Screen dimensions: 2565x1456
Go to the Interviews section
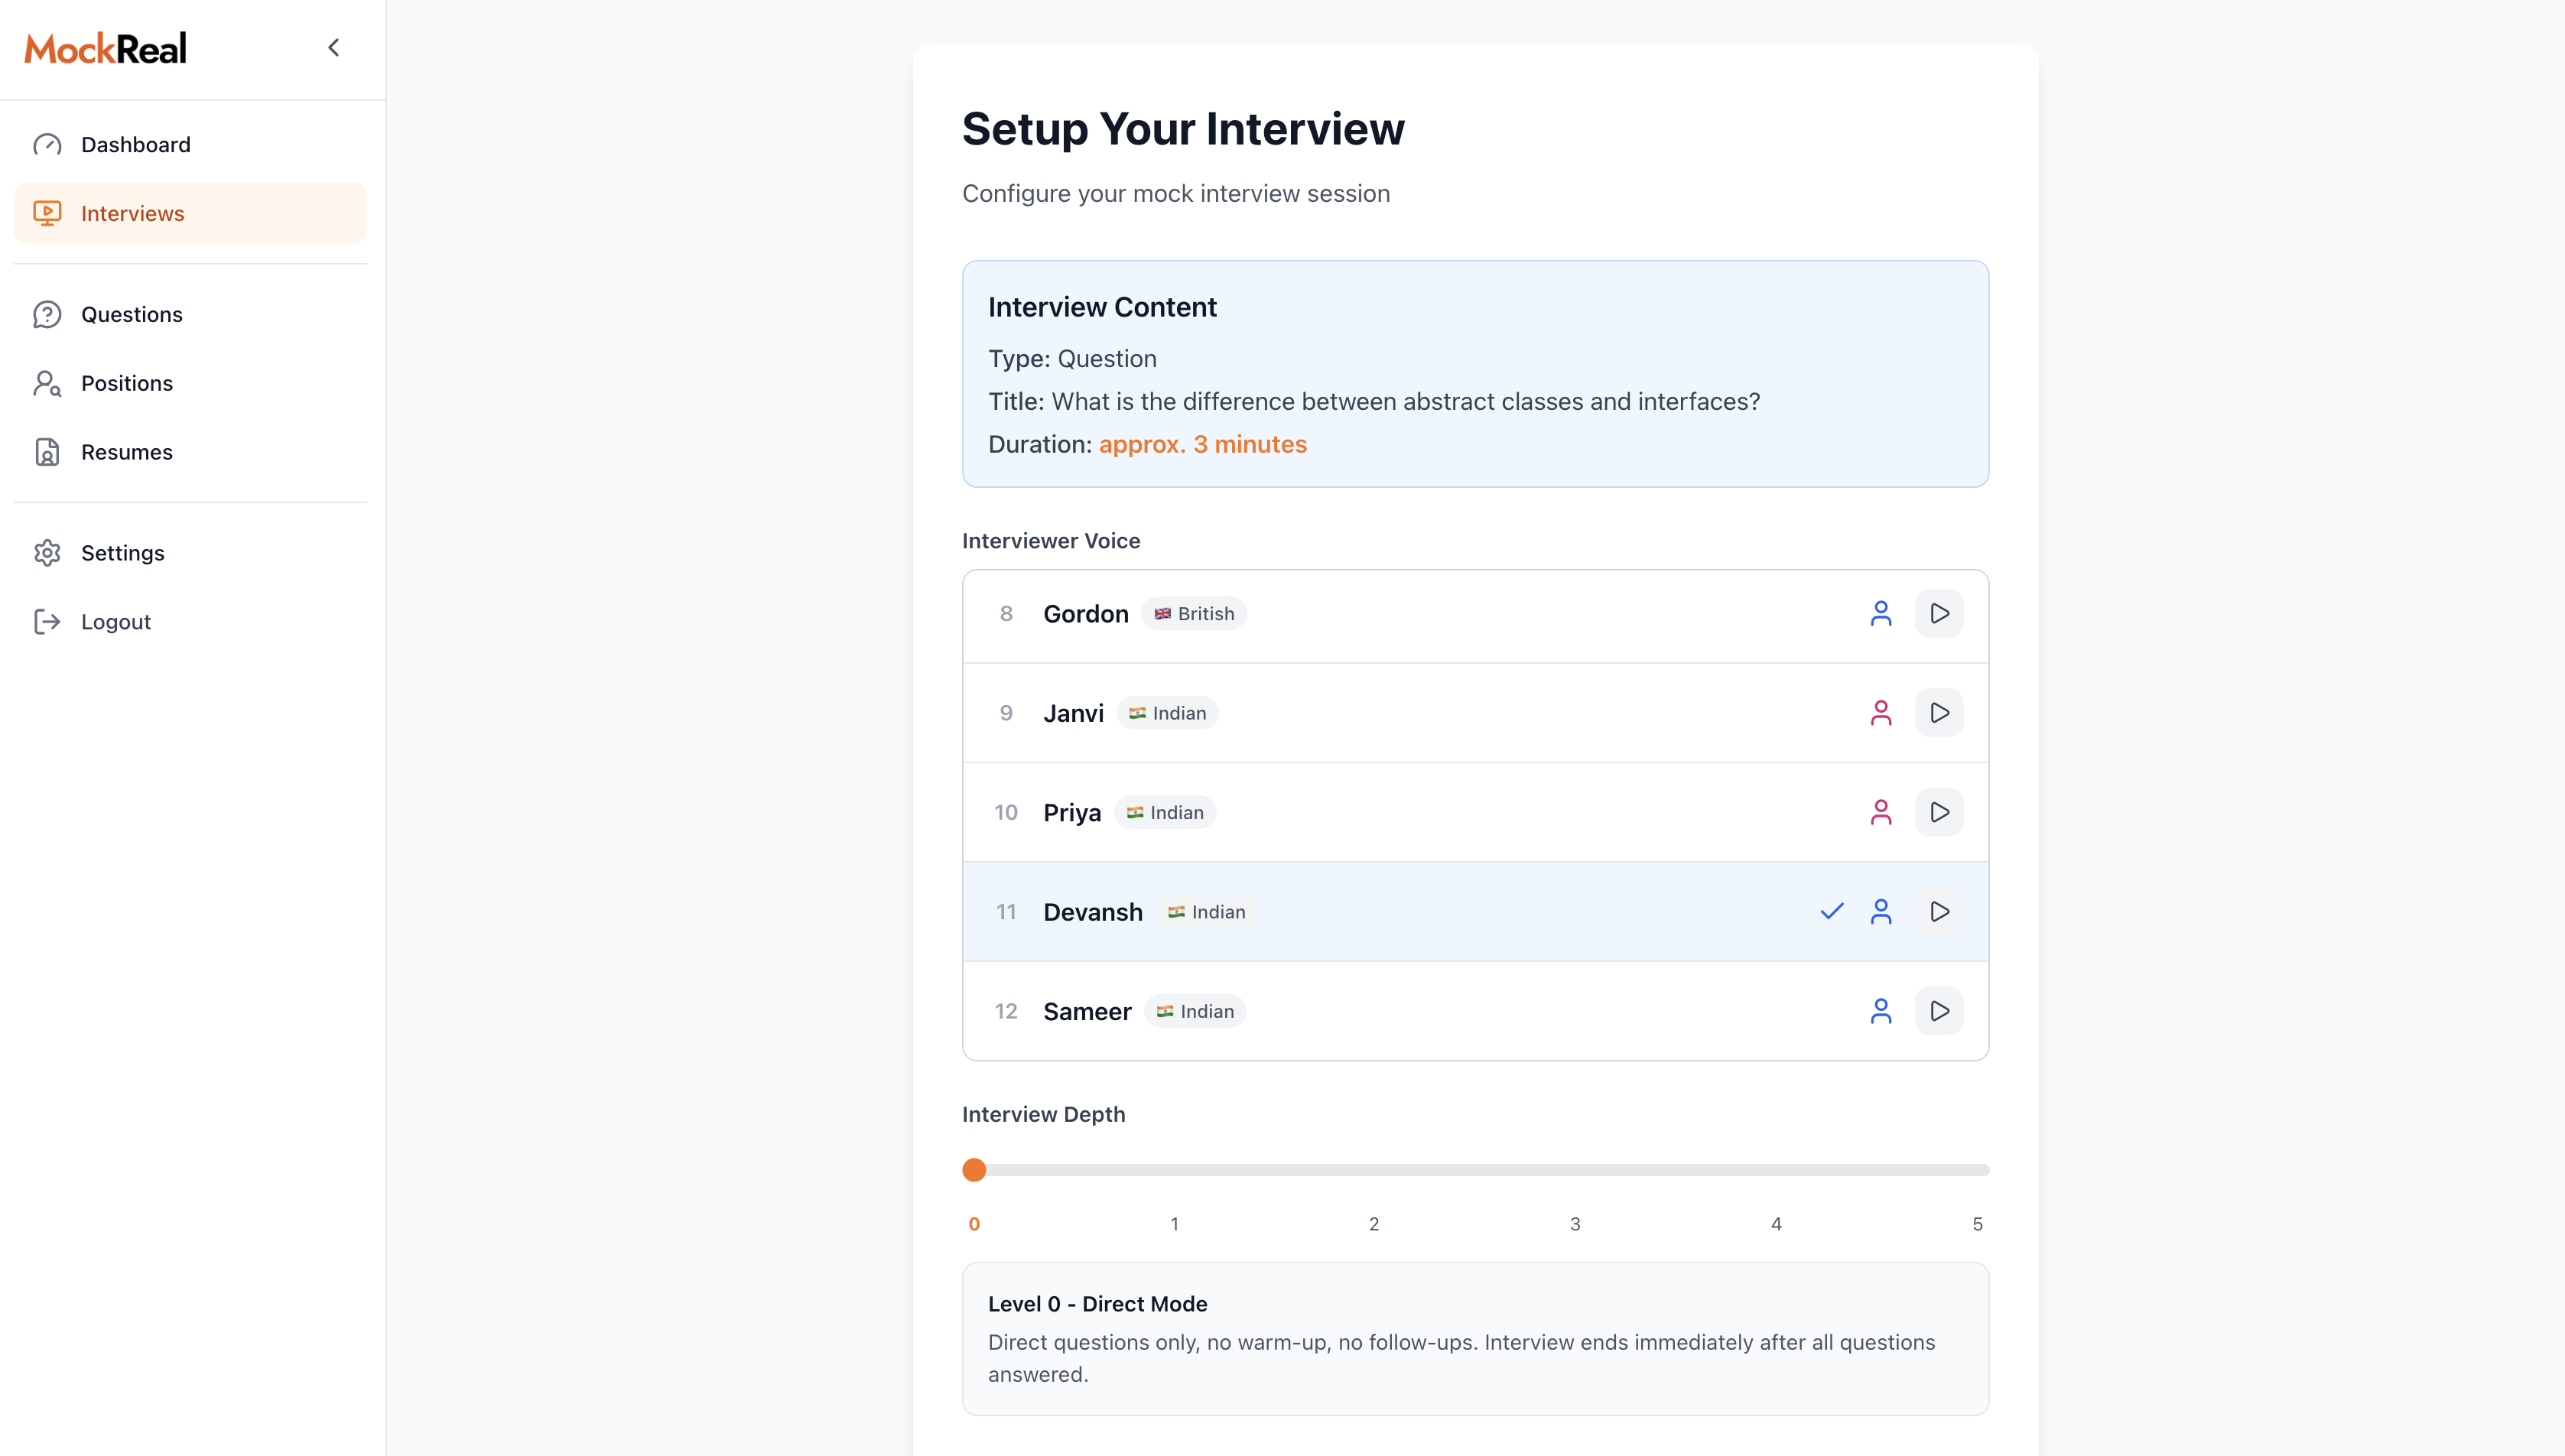(132, 213)
